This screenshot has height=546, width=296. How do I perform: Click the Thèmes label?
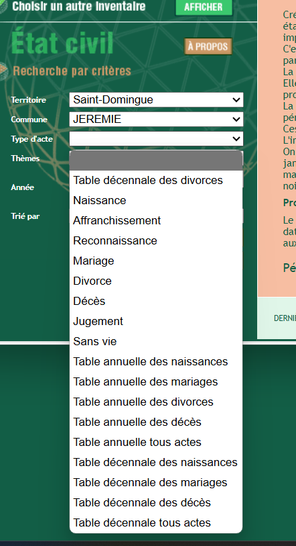pos(25,158)
